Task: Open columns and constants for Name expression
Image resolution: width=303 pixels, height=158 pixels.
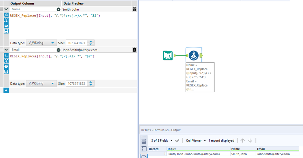Action: tap(6, 20)
